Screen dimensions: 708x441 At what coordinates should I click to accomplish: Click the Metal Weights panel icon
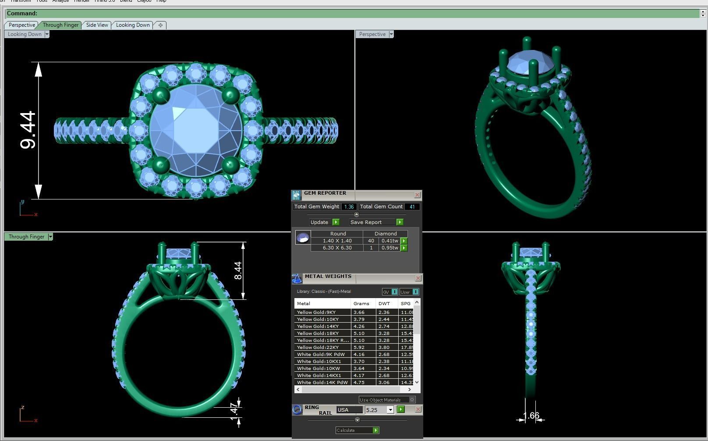[297, 279]
